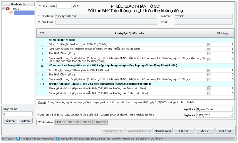Image resolution: width=238 pixels, height=143 pixels.
Task: Click Nhập lại (ESC) button
Action: point(163,131)
